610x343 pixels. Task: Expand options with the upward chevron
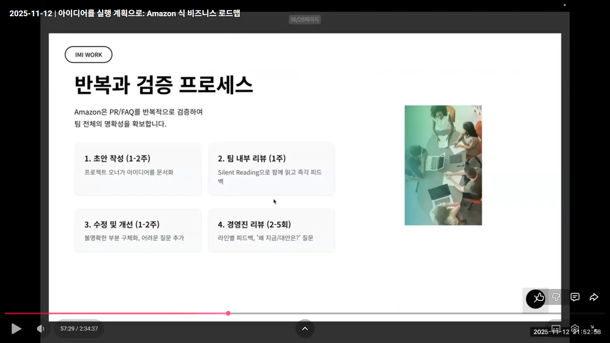point(305,329)
